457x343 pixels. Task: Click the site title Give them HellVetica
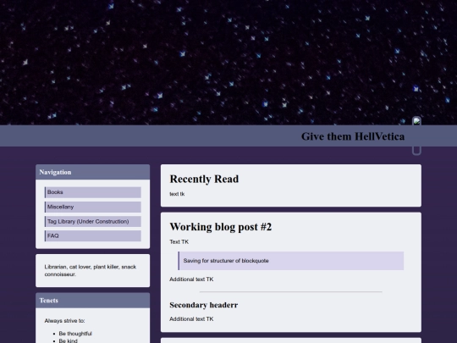tap(353, 136)
